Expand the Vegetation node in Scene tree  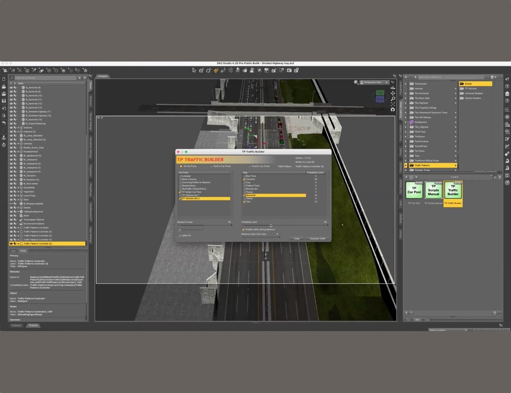click(18, 192)
